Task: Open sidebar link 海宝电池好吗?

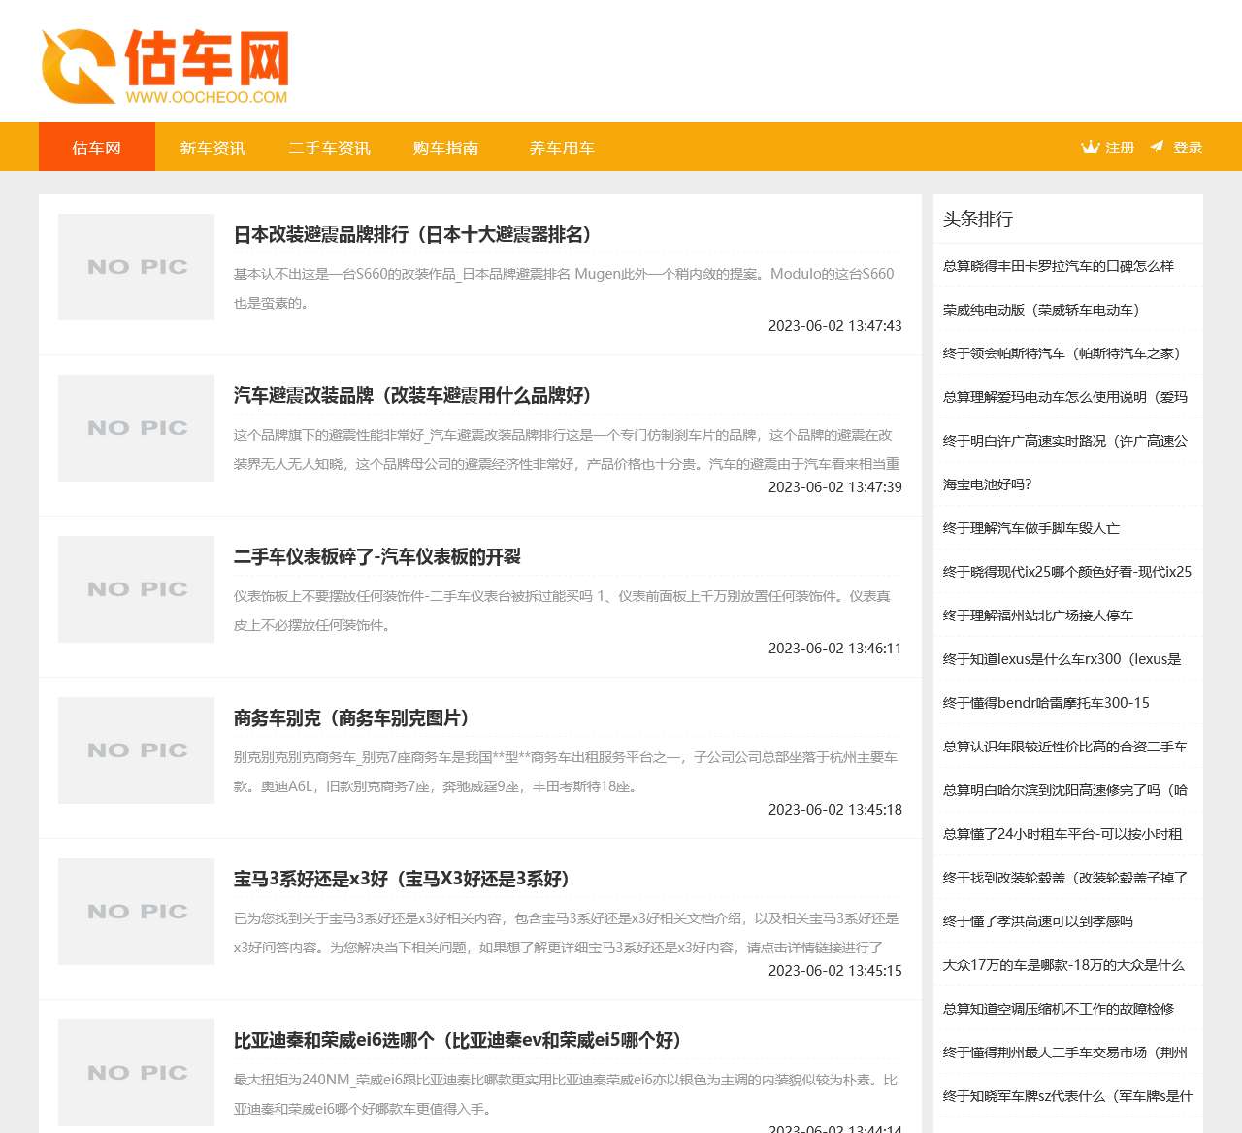Action: click(x=988, y=484)
